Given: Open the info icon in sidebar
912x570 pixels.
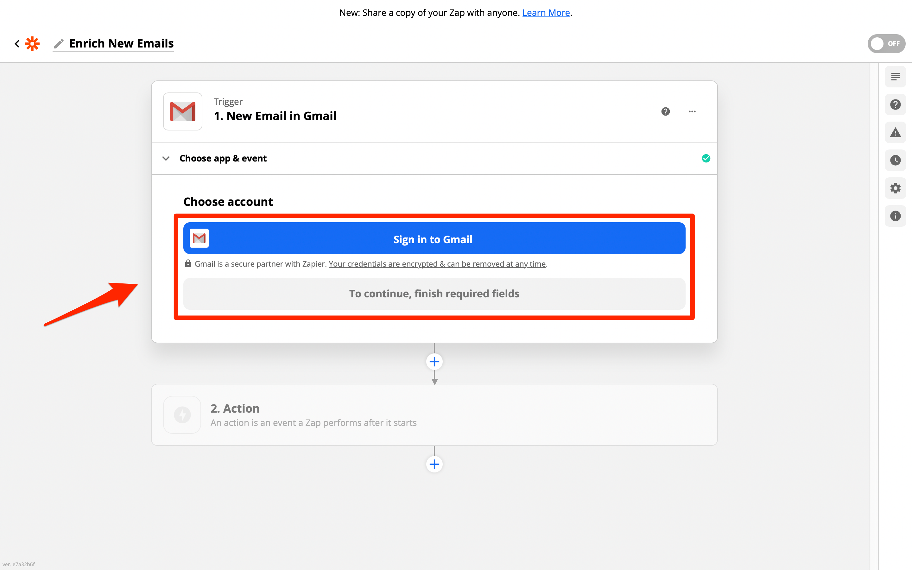Looking at the screenshot, I should tap(895, 216).
